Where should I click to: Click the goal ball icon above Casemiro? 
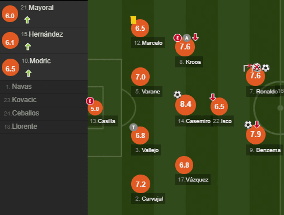177,94
